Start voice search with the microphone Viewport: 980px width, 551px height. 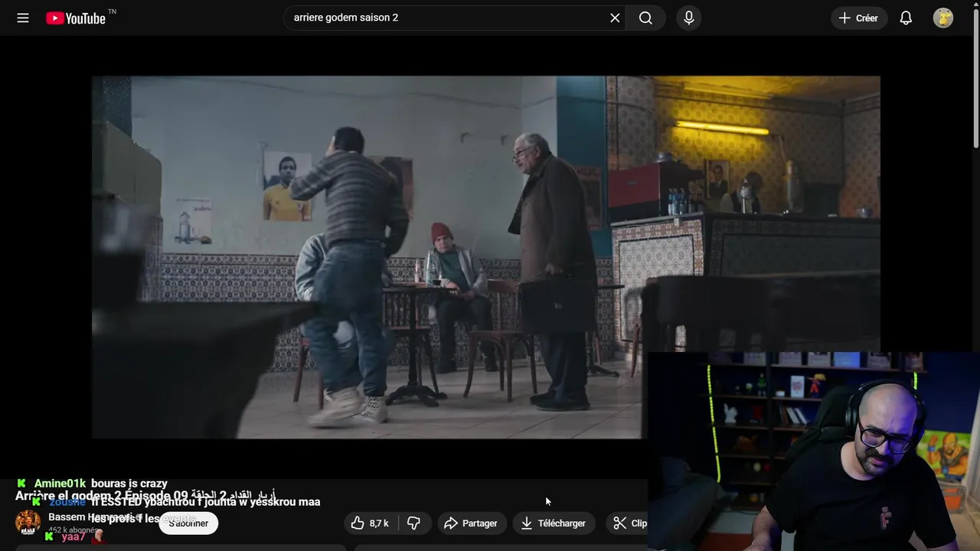click(x=688, y=18)
